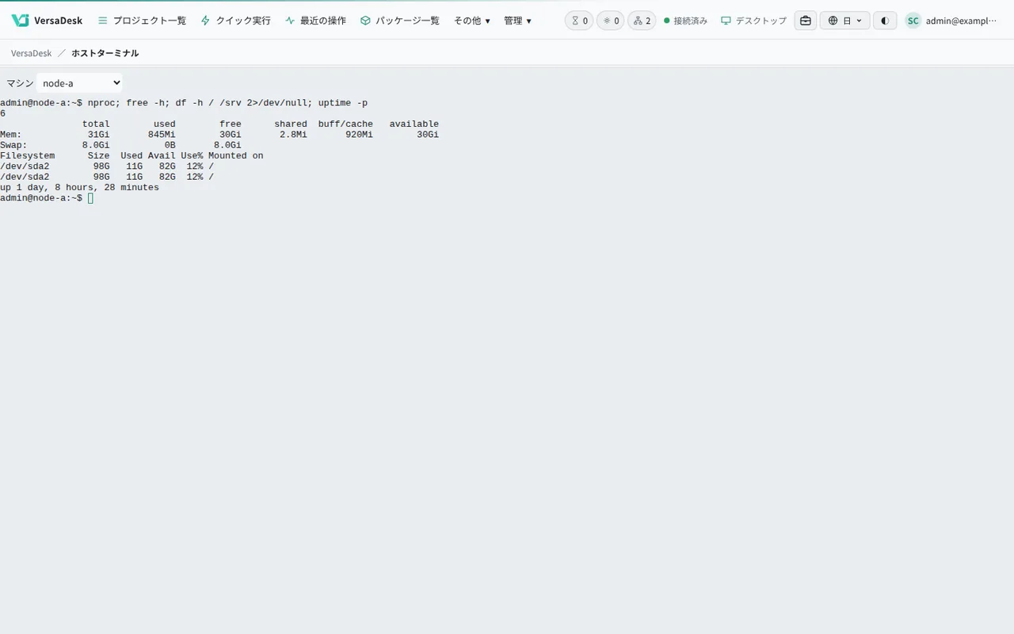The height and width of the screenshot is (634, 1014).
Task: Focus the terminal prompt cursor
Action: coord(90,198)
